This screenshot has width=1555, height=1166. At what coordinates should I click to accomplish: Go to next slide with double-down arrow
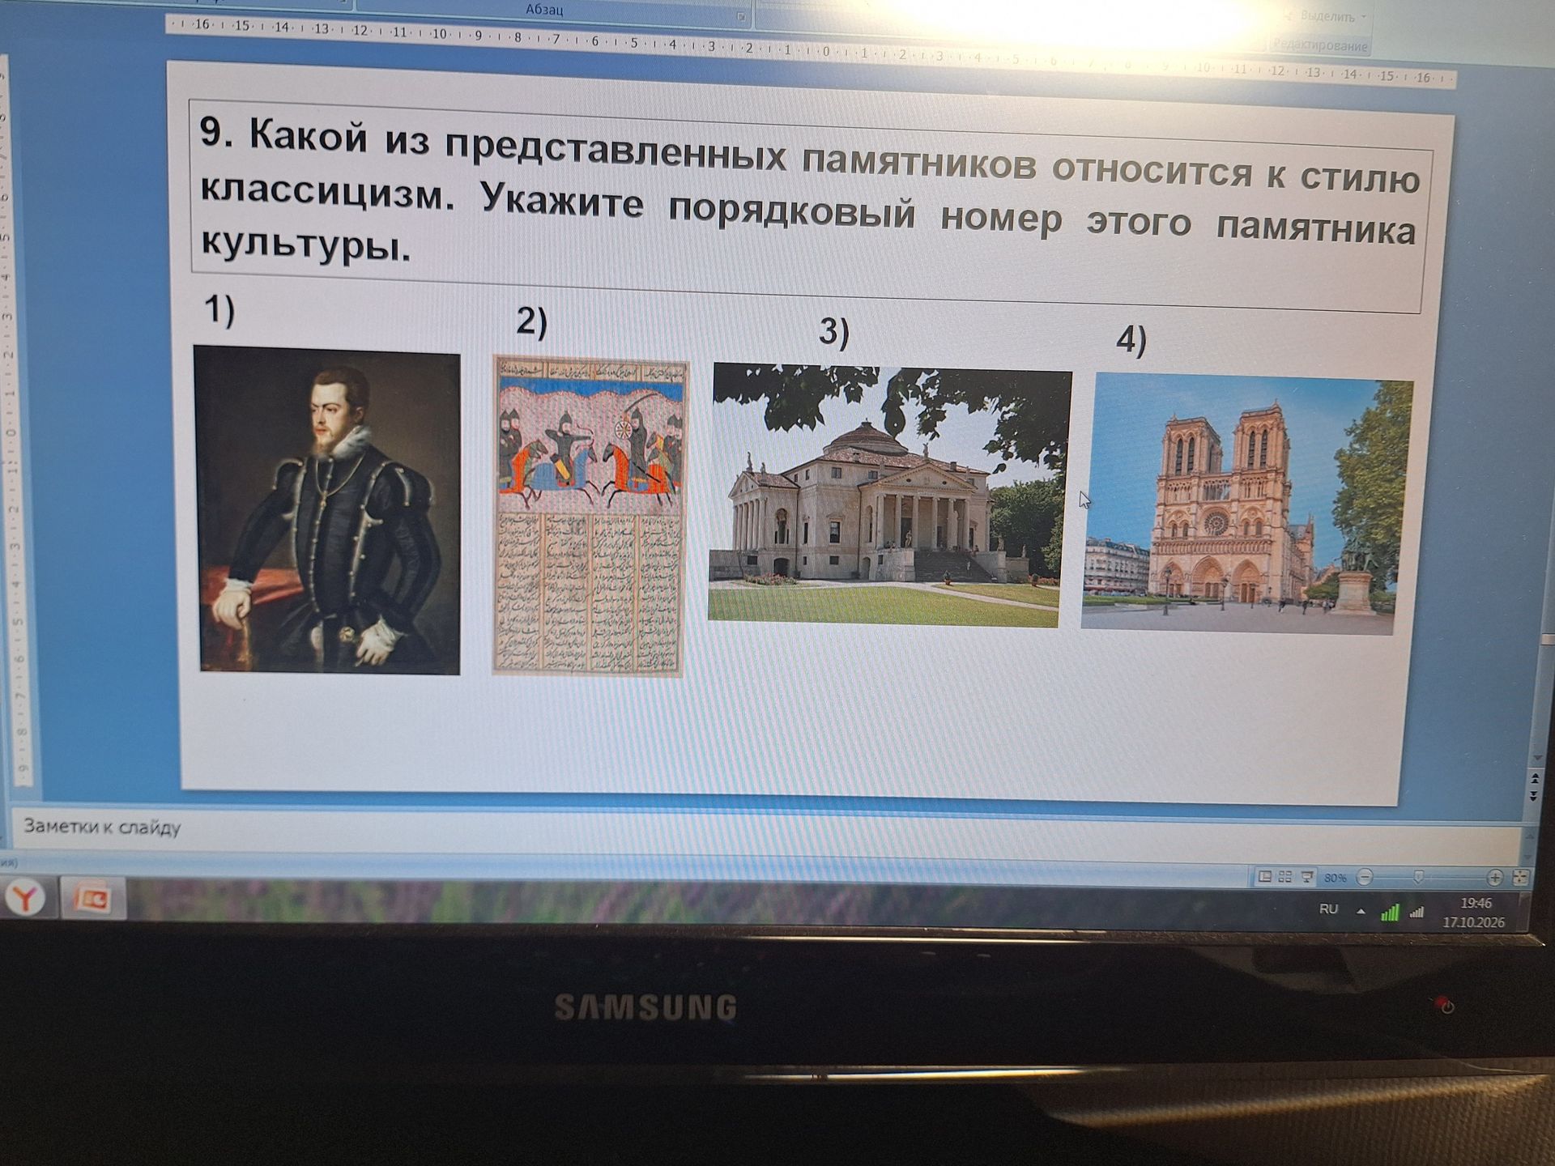[x=1533, y=795]
